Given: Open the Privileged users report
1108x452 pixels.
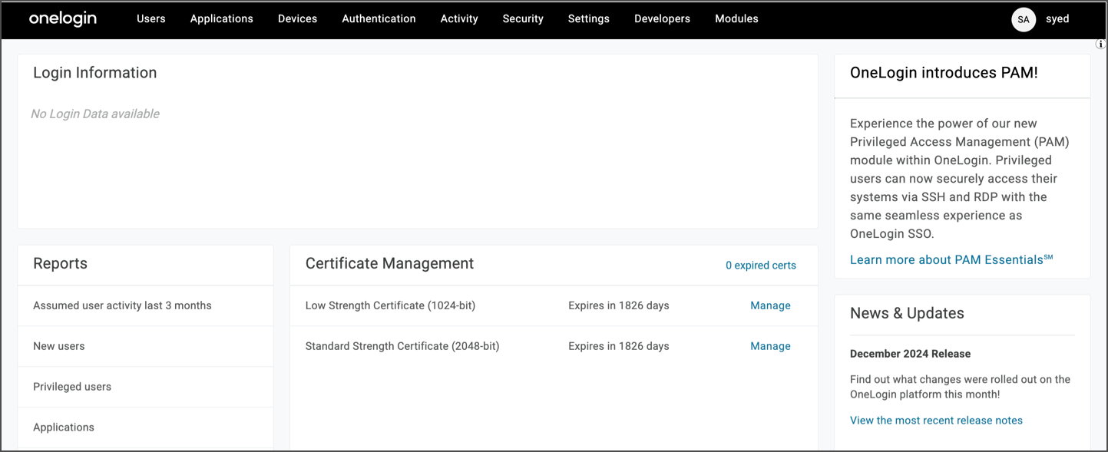Looking at the screenshot, I should pos(72,387).
